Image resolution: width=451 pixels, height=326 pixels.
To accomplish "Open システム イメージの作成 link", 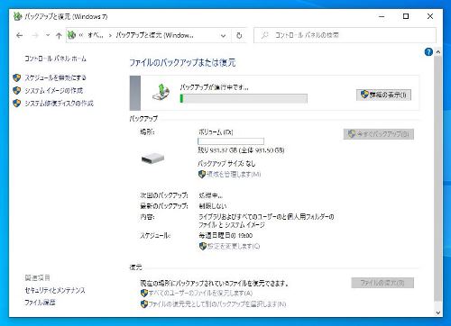I will 53,90.
